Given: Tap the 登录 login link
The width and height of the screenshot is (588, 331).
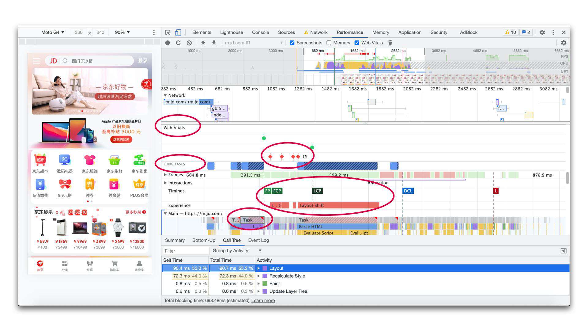Looking at the screenshot, I should pos(143,61).
